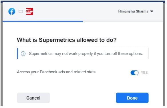The width and height of the screenshot is (167, 108).
Task: Click 'Access your Facebook ads and related stats' text
Action: (x=56, y=72)
